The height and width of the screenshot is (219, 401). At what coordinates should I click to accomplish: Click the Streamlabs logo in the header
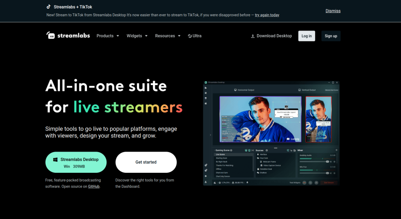point(68,36)
